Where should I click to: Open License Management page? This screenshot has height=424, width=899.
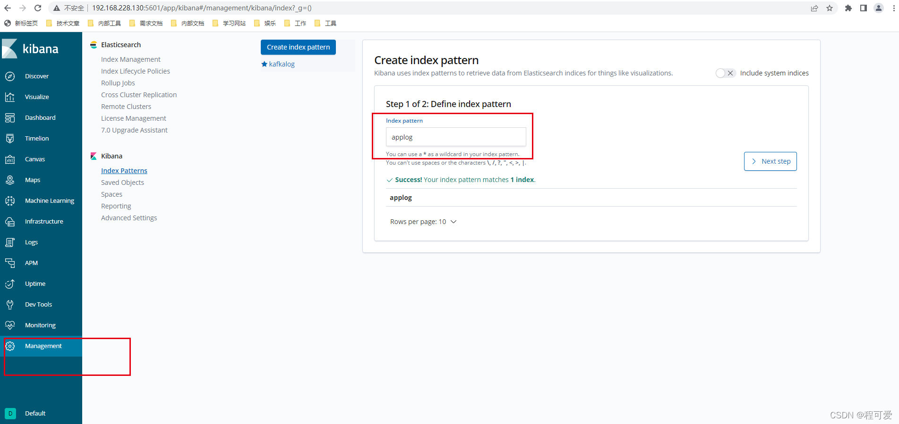(134, 118)
